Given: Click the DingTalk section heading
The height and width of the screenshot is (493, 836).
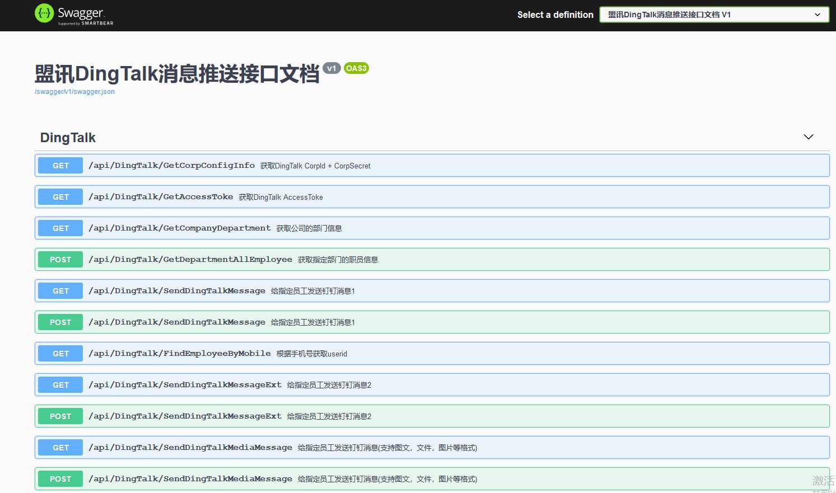Looking at the screenshot, I should (x=68, y=138).
